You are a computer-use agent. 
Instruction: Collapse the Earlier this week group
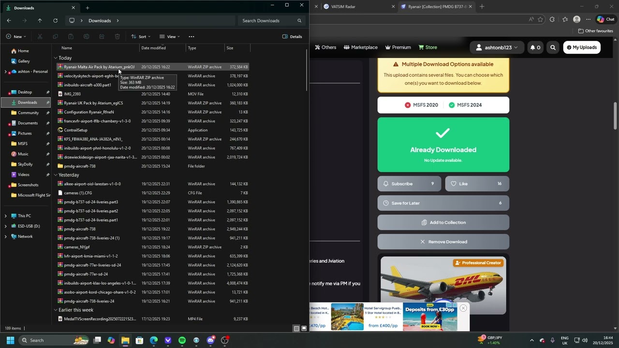[56, 310]
